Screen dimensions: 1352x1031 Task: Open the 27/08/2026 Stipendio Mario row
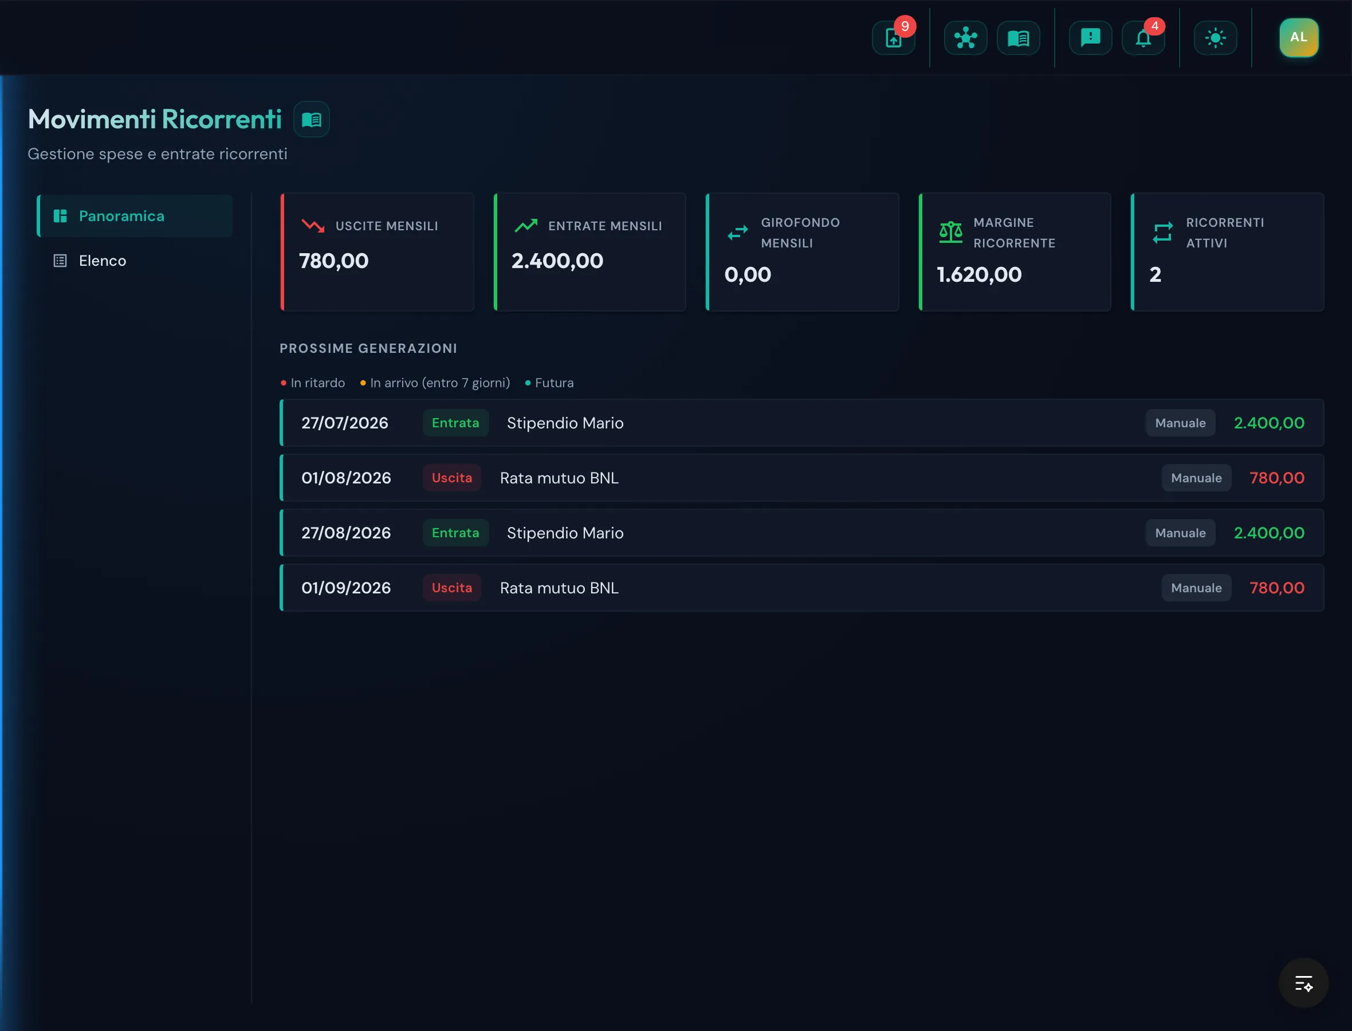[x=801, y=533]
